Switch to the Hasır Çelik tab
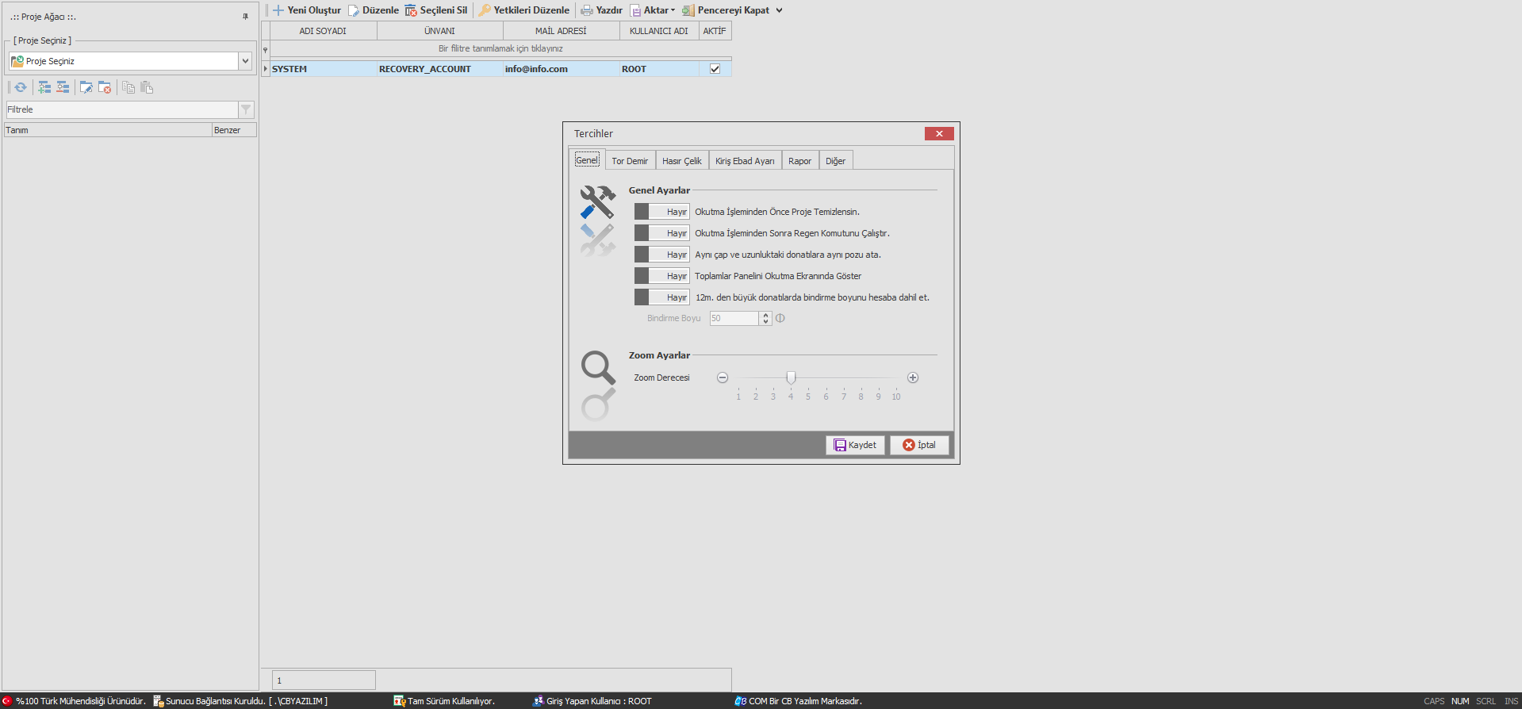The height and width of the screenshot is (709, 1522). pos(682,161)
